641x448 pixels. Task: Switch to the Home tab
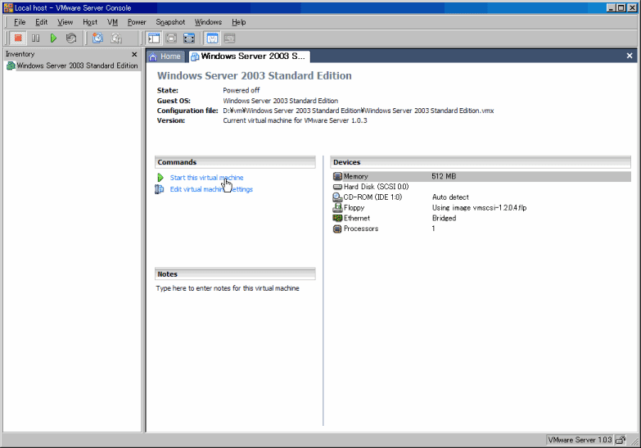tap(165, 57)
